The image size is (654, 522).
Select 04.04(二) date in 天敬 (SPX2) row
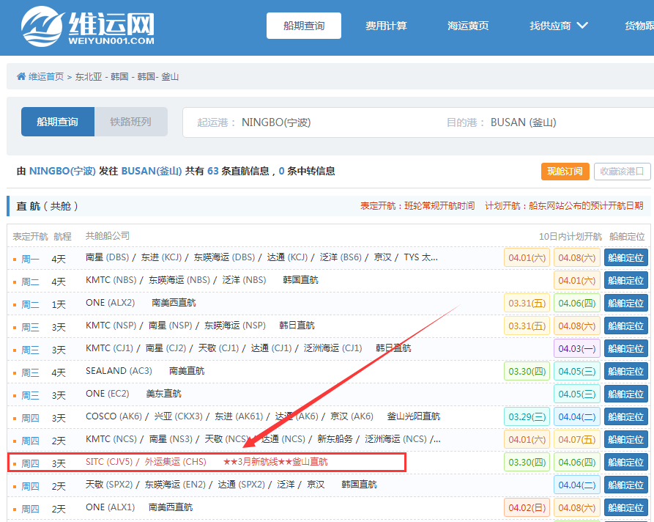577,485
